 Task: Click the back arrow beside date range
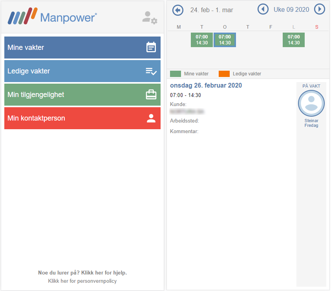click(178, 10)
